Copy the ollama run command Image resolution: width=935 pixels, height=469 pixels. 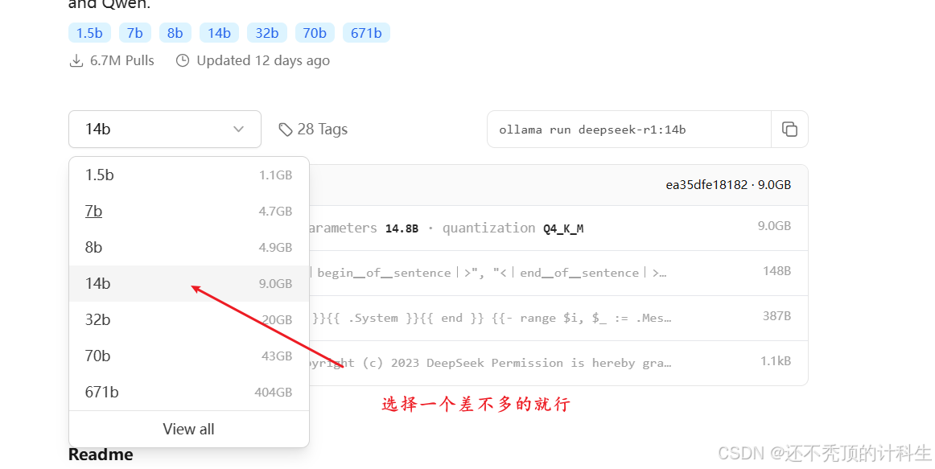[x=789, y=129]
